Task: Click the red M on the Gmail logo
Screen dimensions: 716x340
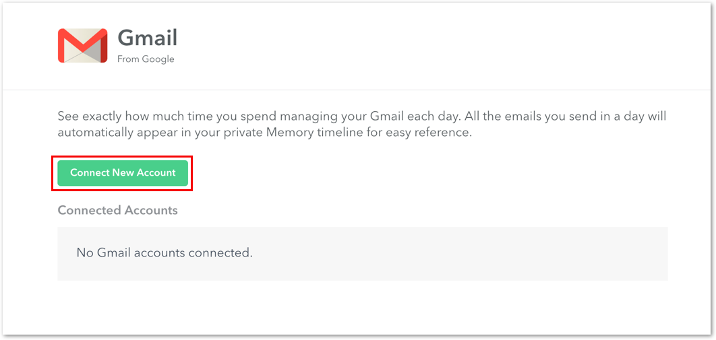Action: (x=83, y=46)
